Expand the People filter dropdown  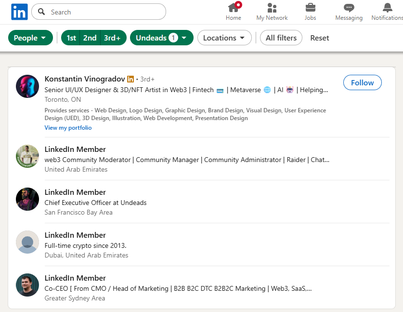[30, 38]
